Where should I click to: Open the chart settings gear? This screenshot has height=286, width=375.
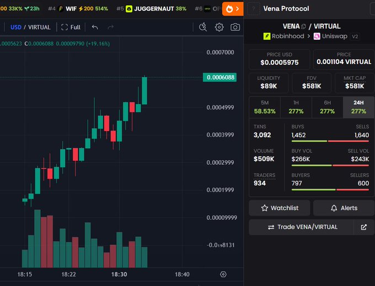click(219, 27)
